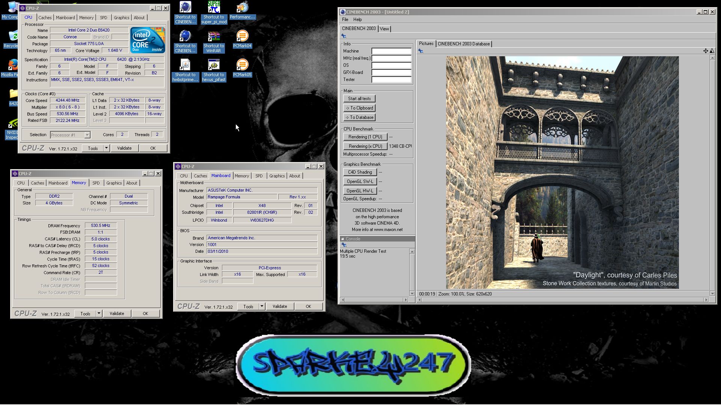721x405 pixels.
Task: Open the hexus_pifast shortcut
Action: (x=214, y=70)
